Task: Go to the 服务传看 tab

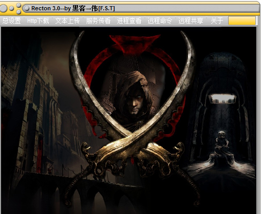Action: tap(98, 21)
